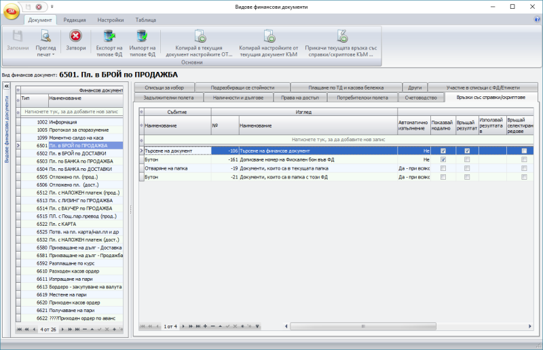Delete record via left list navigator minus
This screenshot has width=543, height=350.
click(x=84, y=329)
